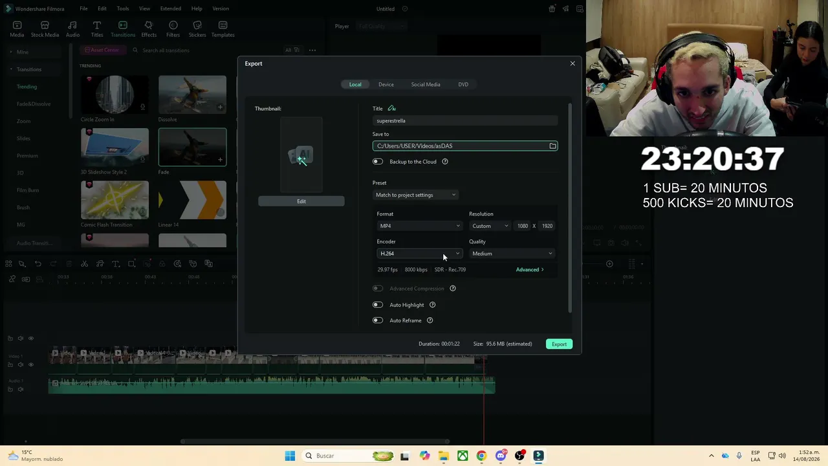828x466 pixels.
Task: Show hidden system tray icons
Action: tap(712, 456)
